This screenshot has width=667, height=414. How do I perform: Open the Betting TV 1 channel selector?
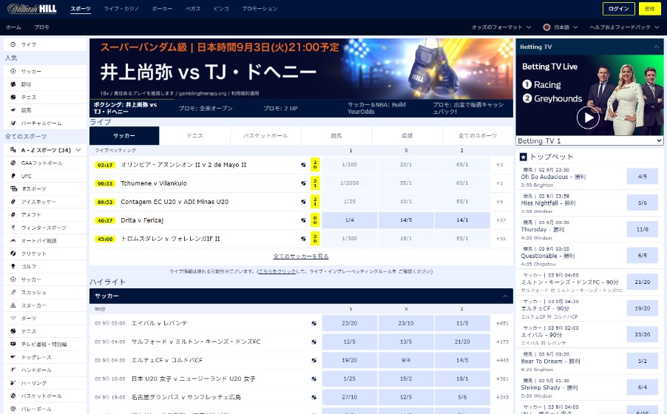click(589, 141)
